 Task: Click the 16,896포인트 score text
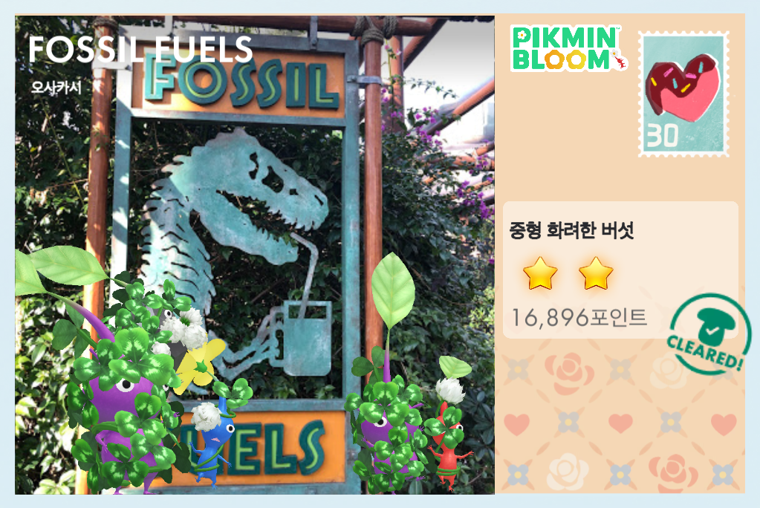579,318
